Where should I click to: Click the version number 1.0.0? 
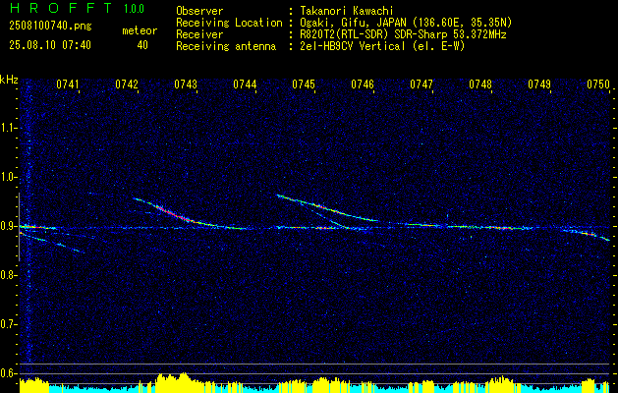[x=134, y=8]
